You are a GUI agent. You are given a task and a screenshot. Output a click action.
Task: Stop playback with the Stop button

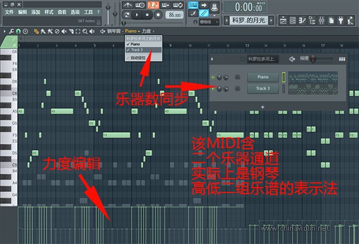(147, 15)
